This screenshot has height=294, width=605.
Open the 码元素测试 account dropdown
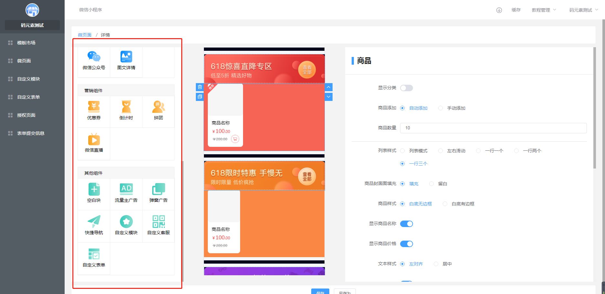[x=583, y=10]
